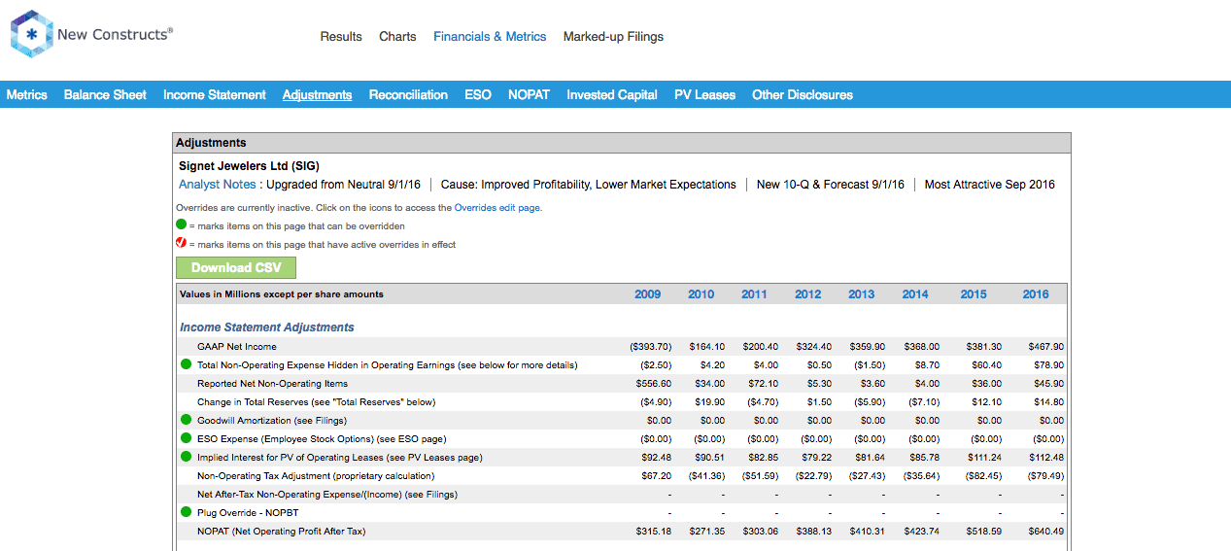
Task: Click green override dot for Implied Interest row
Action: [x=186, y=457]
